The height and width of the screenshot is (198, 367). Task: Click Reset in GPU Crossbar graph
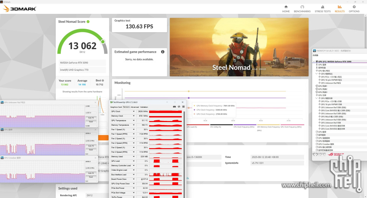91,177
